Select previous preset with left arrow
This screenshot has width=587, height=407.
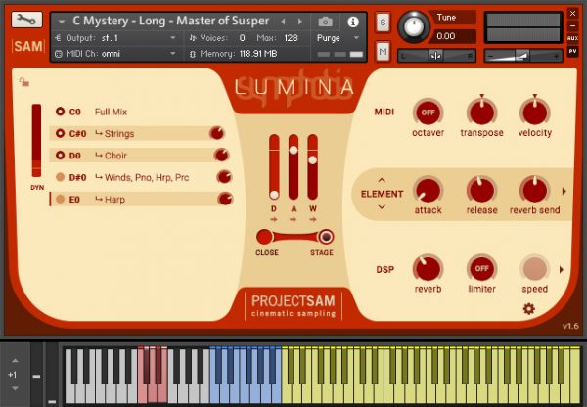(284, 22)
